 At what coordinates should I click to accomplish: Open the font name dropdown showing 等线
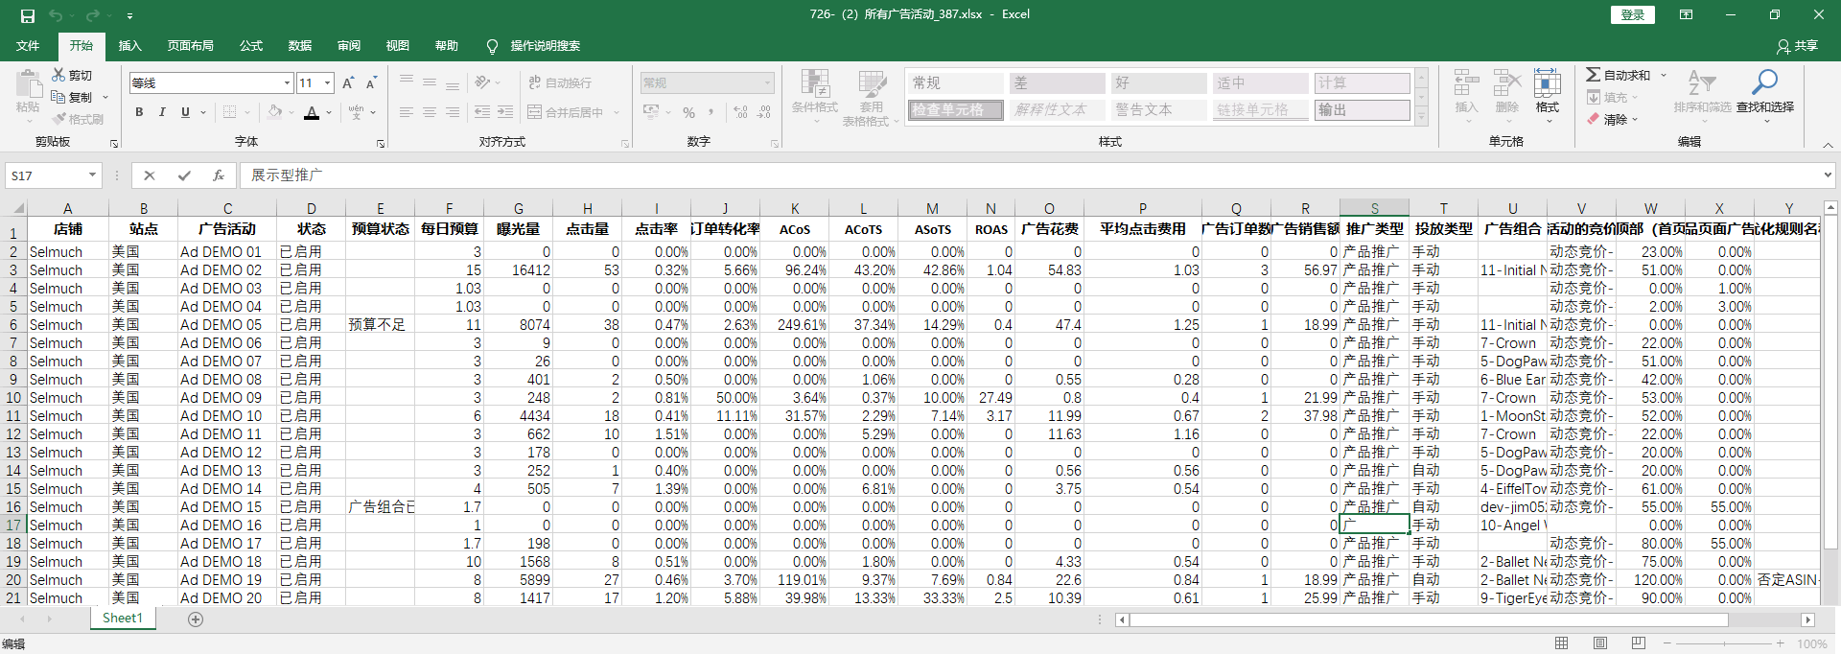(287, 83)
